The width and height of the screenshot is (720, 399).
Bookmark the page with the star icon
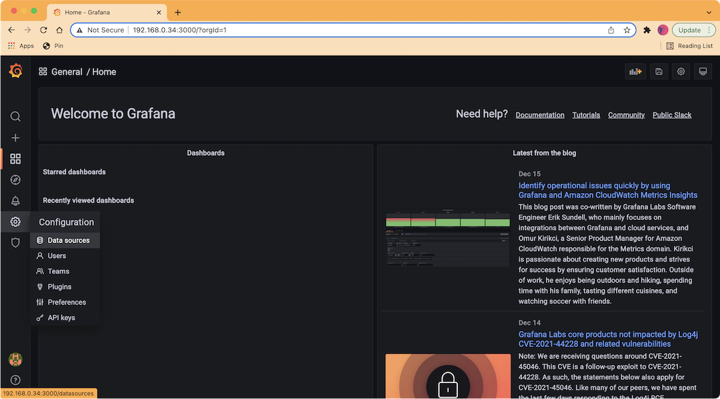[x=627, y=30]
